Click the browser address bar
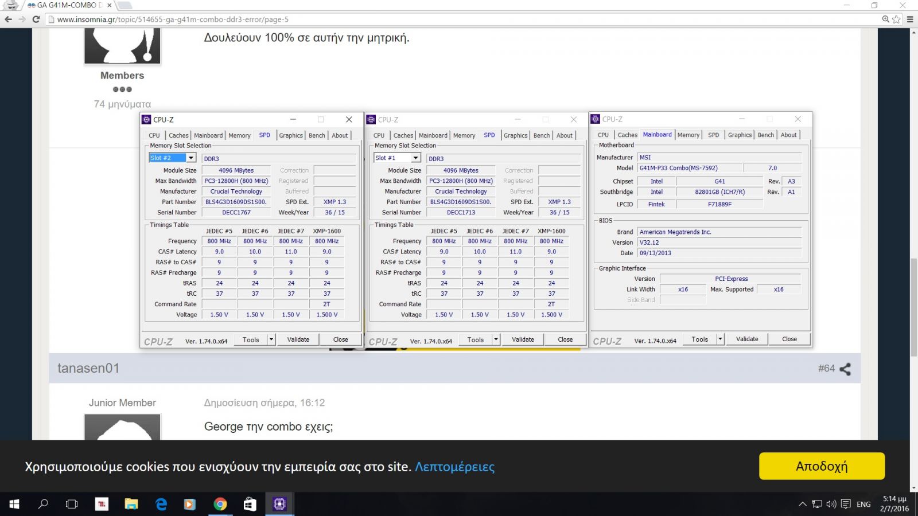 click(459, 19)
